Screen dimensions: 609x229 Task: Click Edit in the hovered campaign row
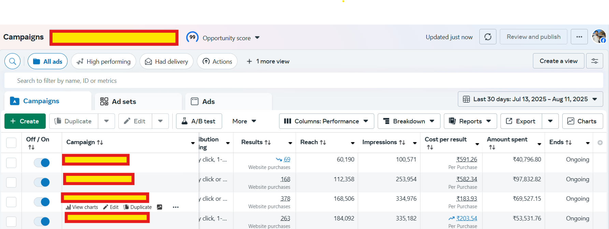pyautogui.click(x=111, y=207)
